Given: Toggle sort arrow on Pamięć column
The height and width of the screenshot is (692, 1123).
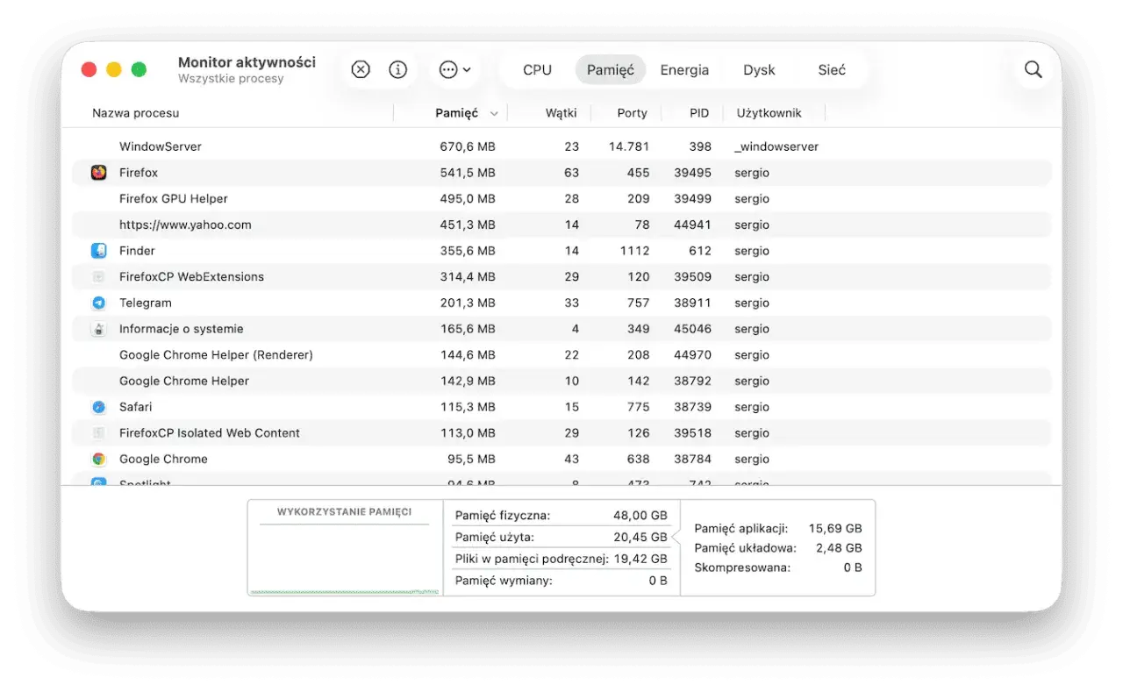Looking at the screenshot, I should (x=494, y=113).
